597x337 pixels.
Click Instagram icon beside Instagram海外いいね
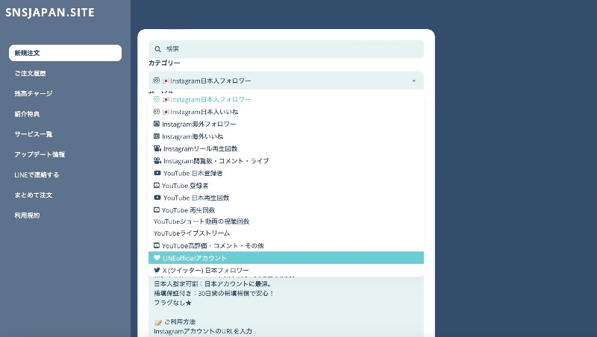157,136
